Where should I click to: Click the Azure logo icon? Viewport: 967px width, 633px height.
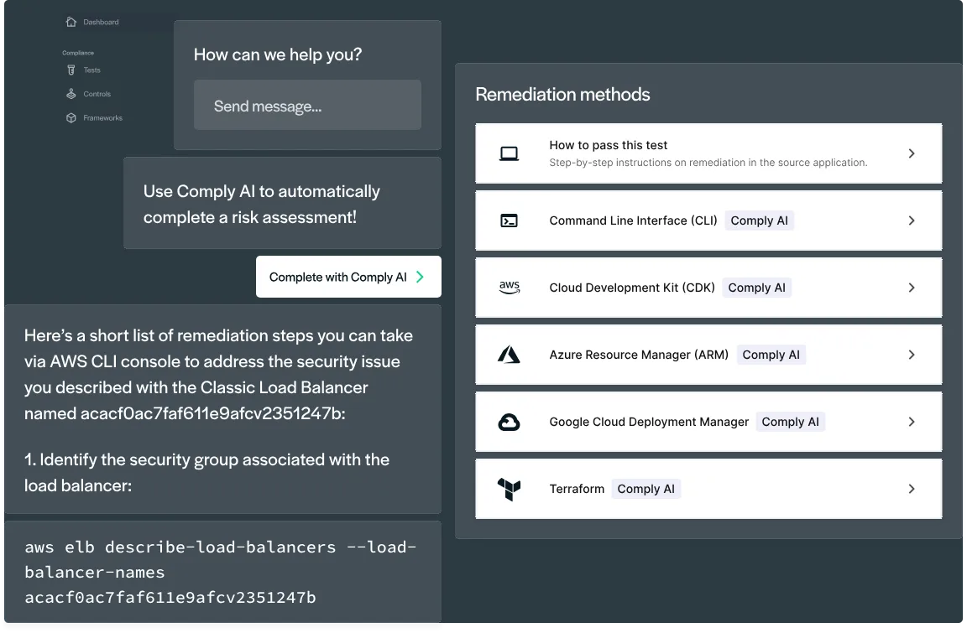pyautogui.click(x=509, y=355)
